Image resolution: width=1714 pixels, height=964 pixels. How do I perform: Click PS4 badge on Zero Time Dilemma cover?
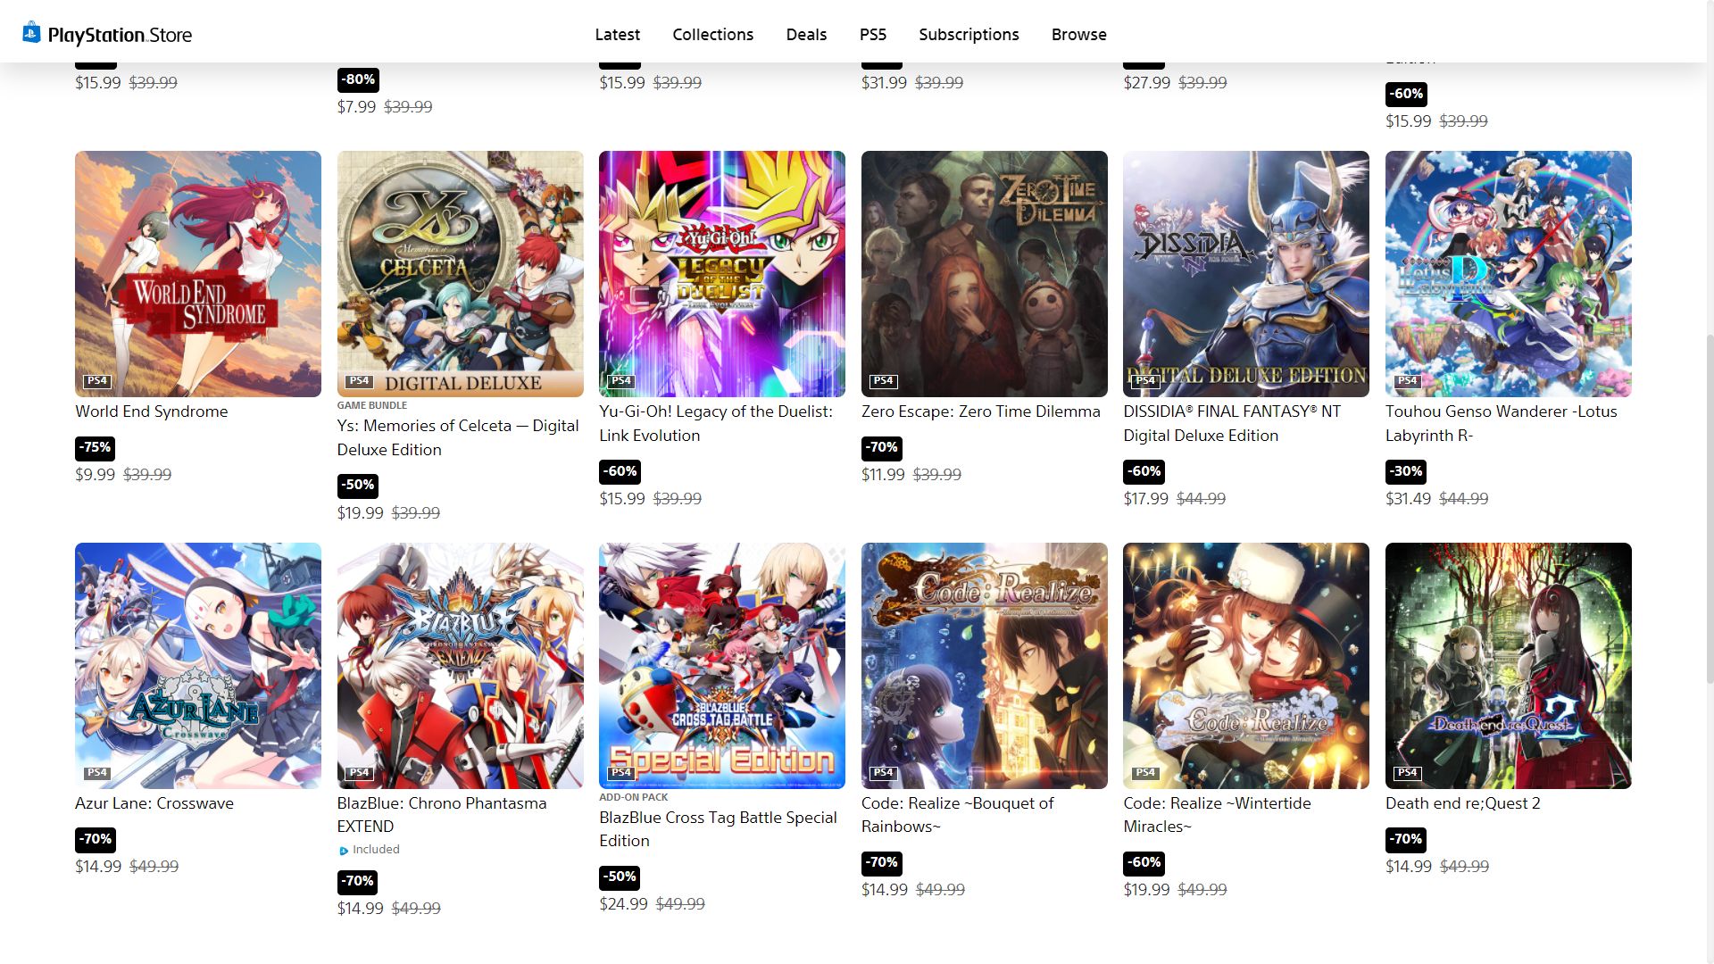point(884,381)
